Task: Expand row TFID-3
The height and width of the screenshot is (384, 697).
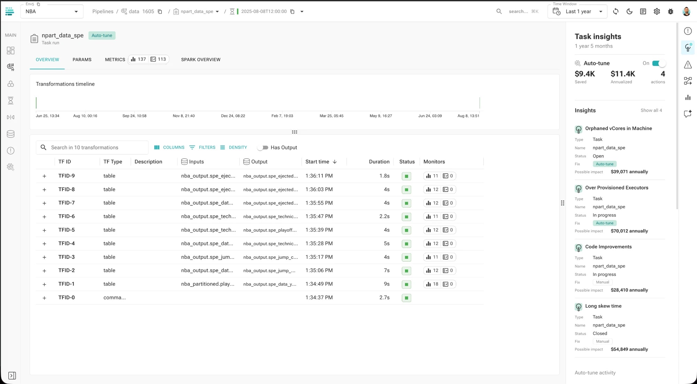Action: pos(44,257)
